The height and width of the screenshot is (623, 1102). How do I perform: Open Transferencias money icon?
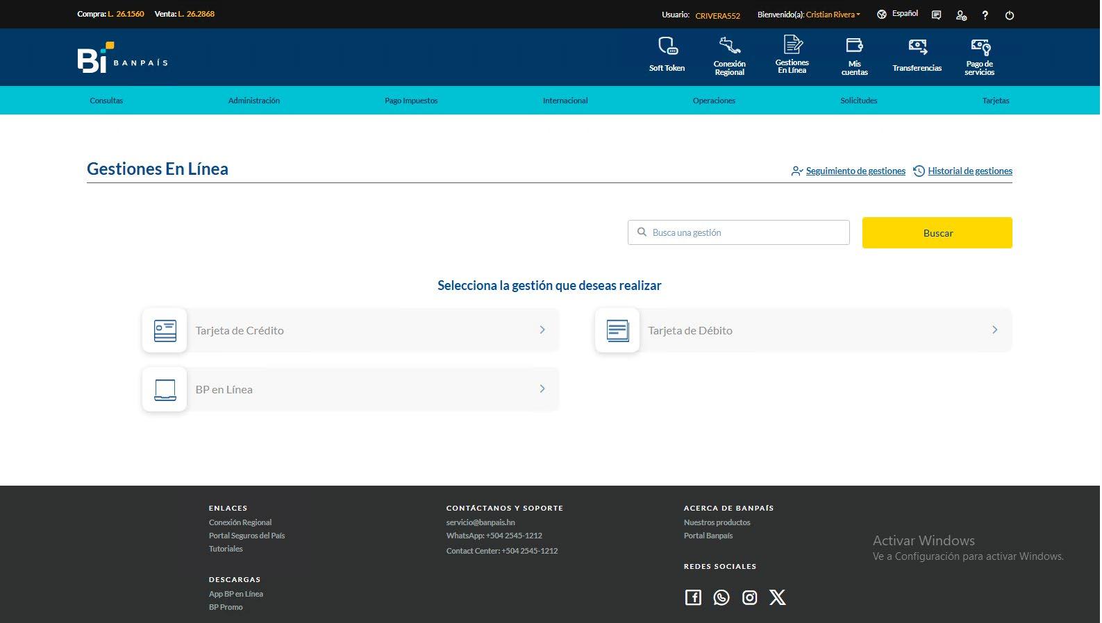click(917, 46)
